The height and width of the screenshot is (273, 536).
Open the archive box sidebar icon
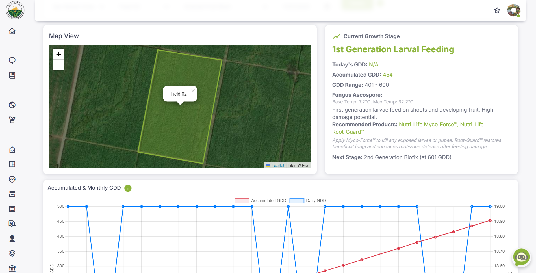[x=12, y=194]
